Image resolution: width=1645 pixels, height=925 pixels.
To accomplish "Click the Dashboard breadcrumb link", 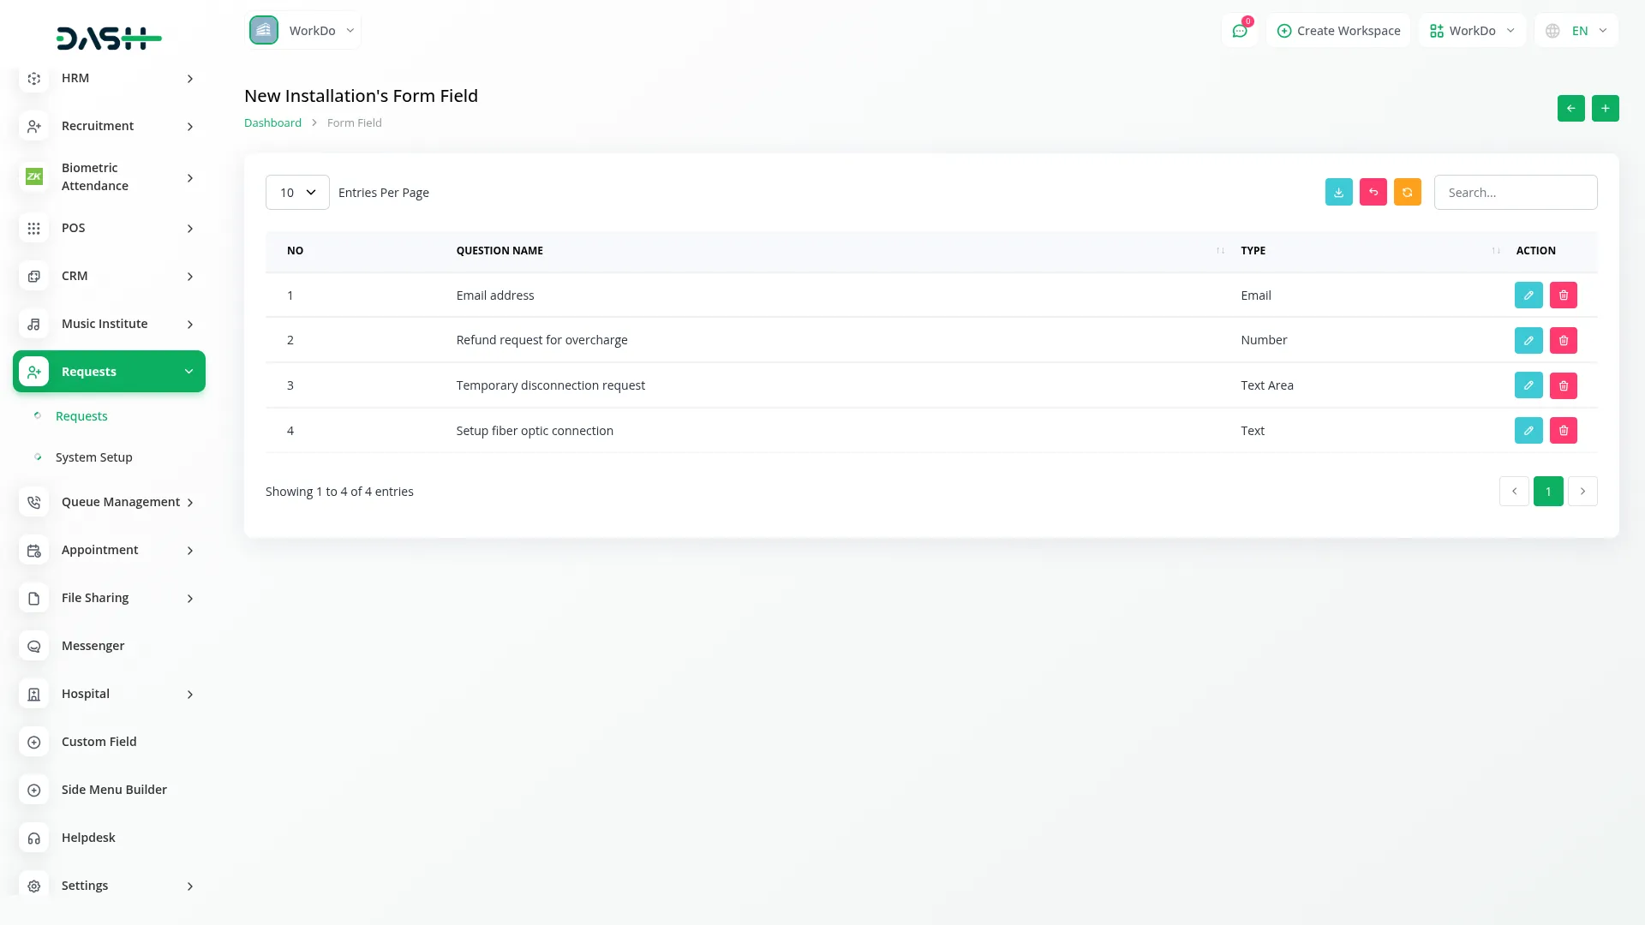I will [272, 123].
